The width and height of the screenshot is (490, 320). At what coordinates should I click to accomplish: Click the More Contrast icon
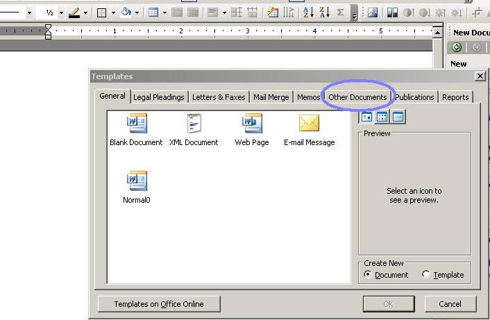pos(408,12)
